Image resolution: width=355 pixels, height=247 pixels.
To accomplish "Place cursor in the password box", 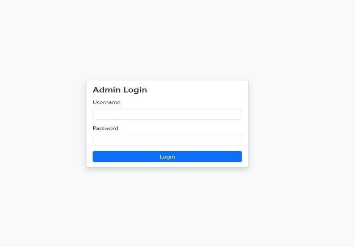I will tap(167, 140).
